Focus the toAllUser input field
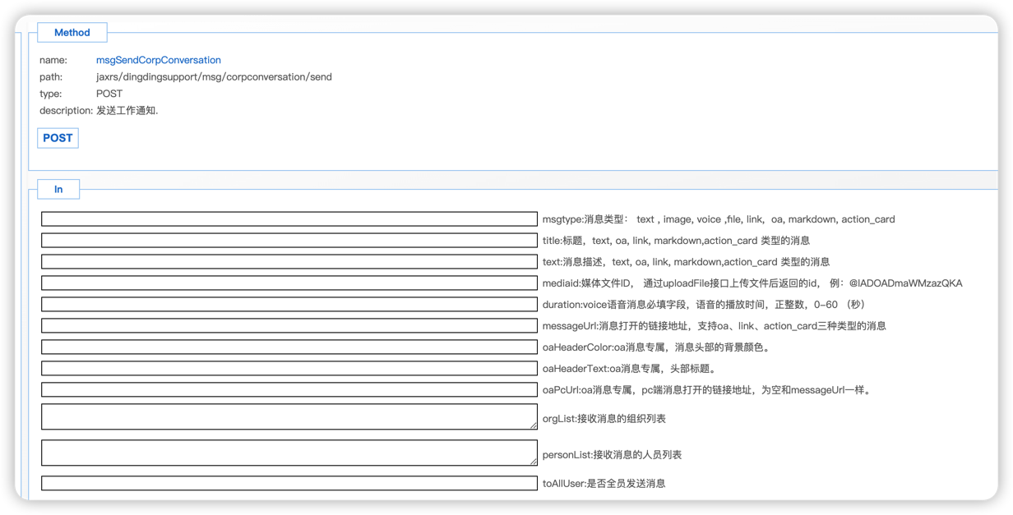Screen dimensions: 1013x515 pos(289,484)
